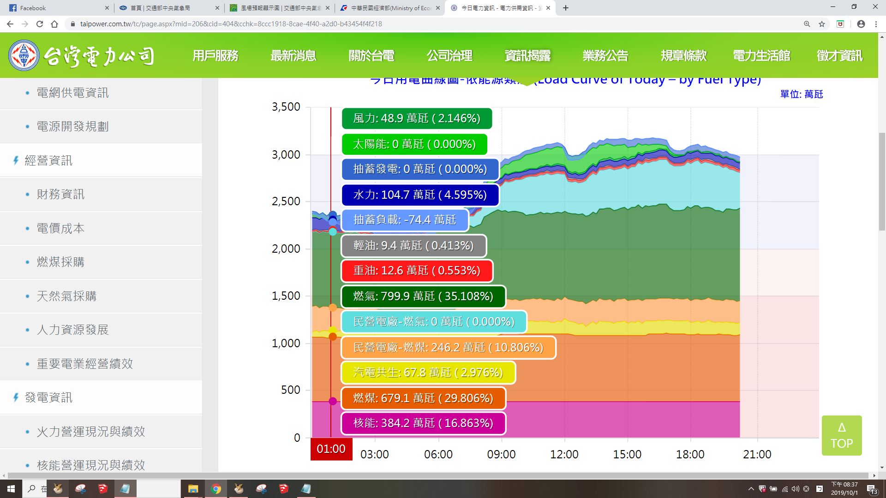Close the Facebook tab

[107, 8]
